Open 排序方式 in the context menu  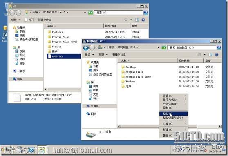(x=174, y=100)
